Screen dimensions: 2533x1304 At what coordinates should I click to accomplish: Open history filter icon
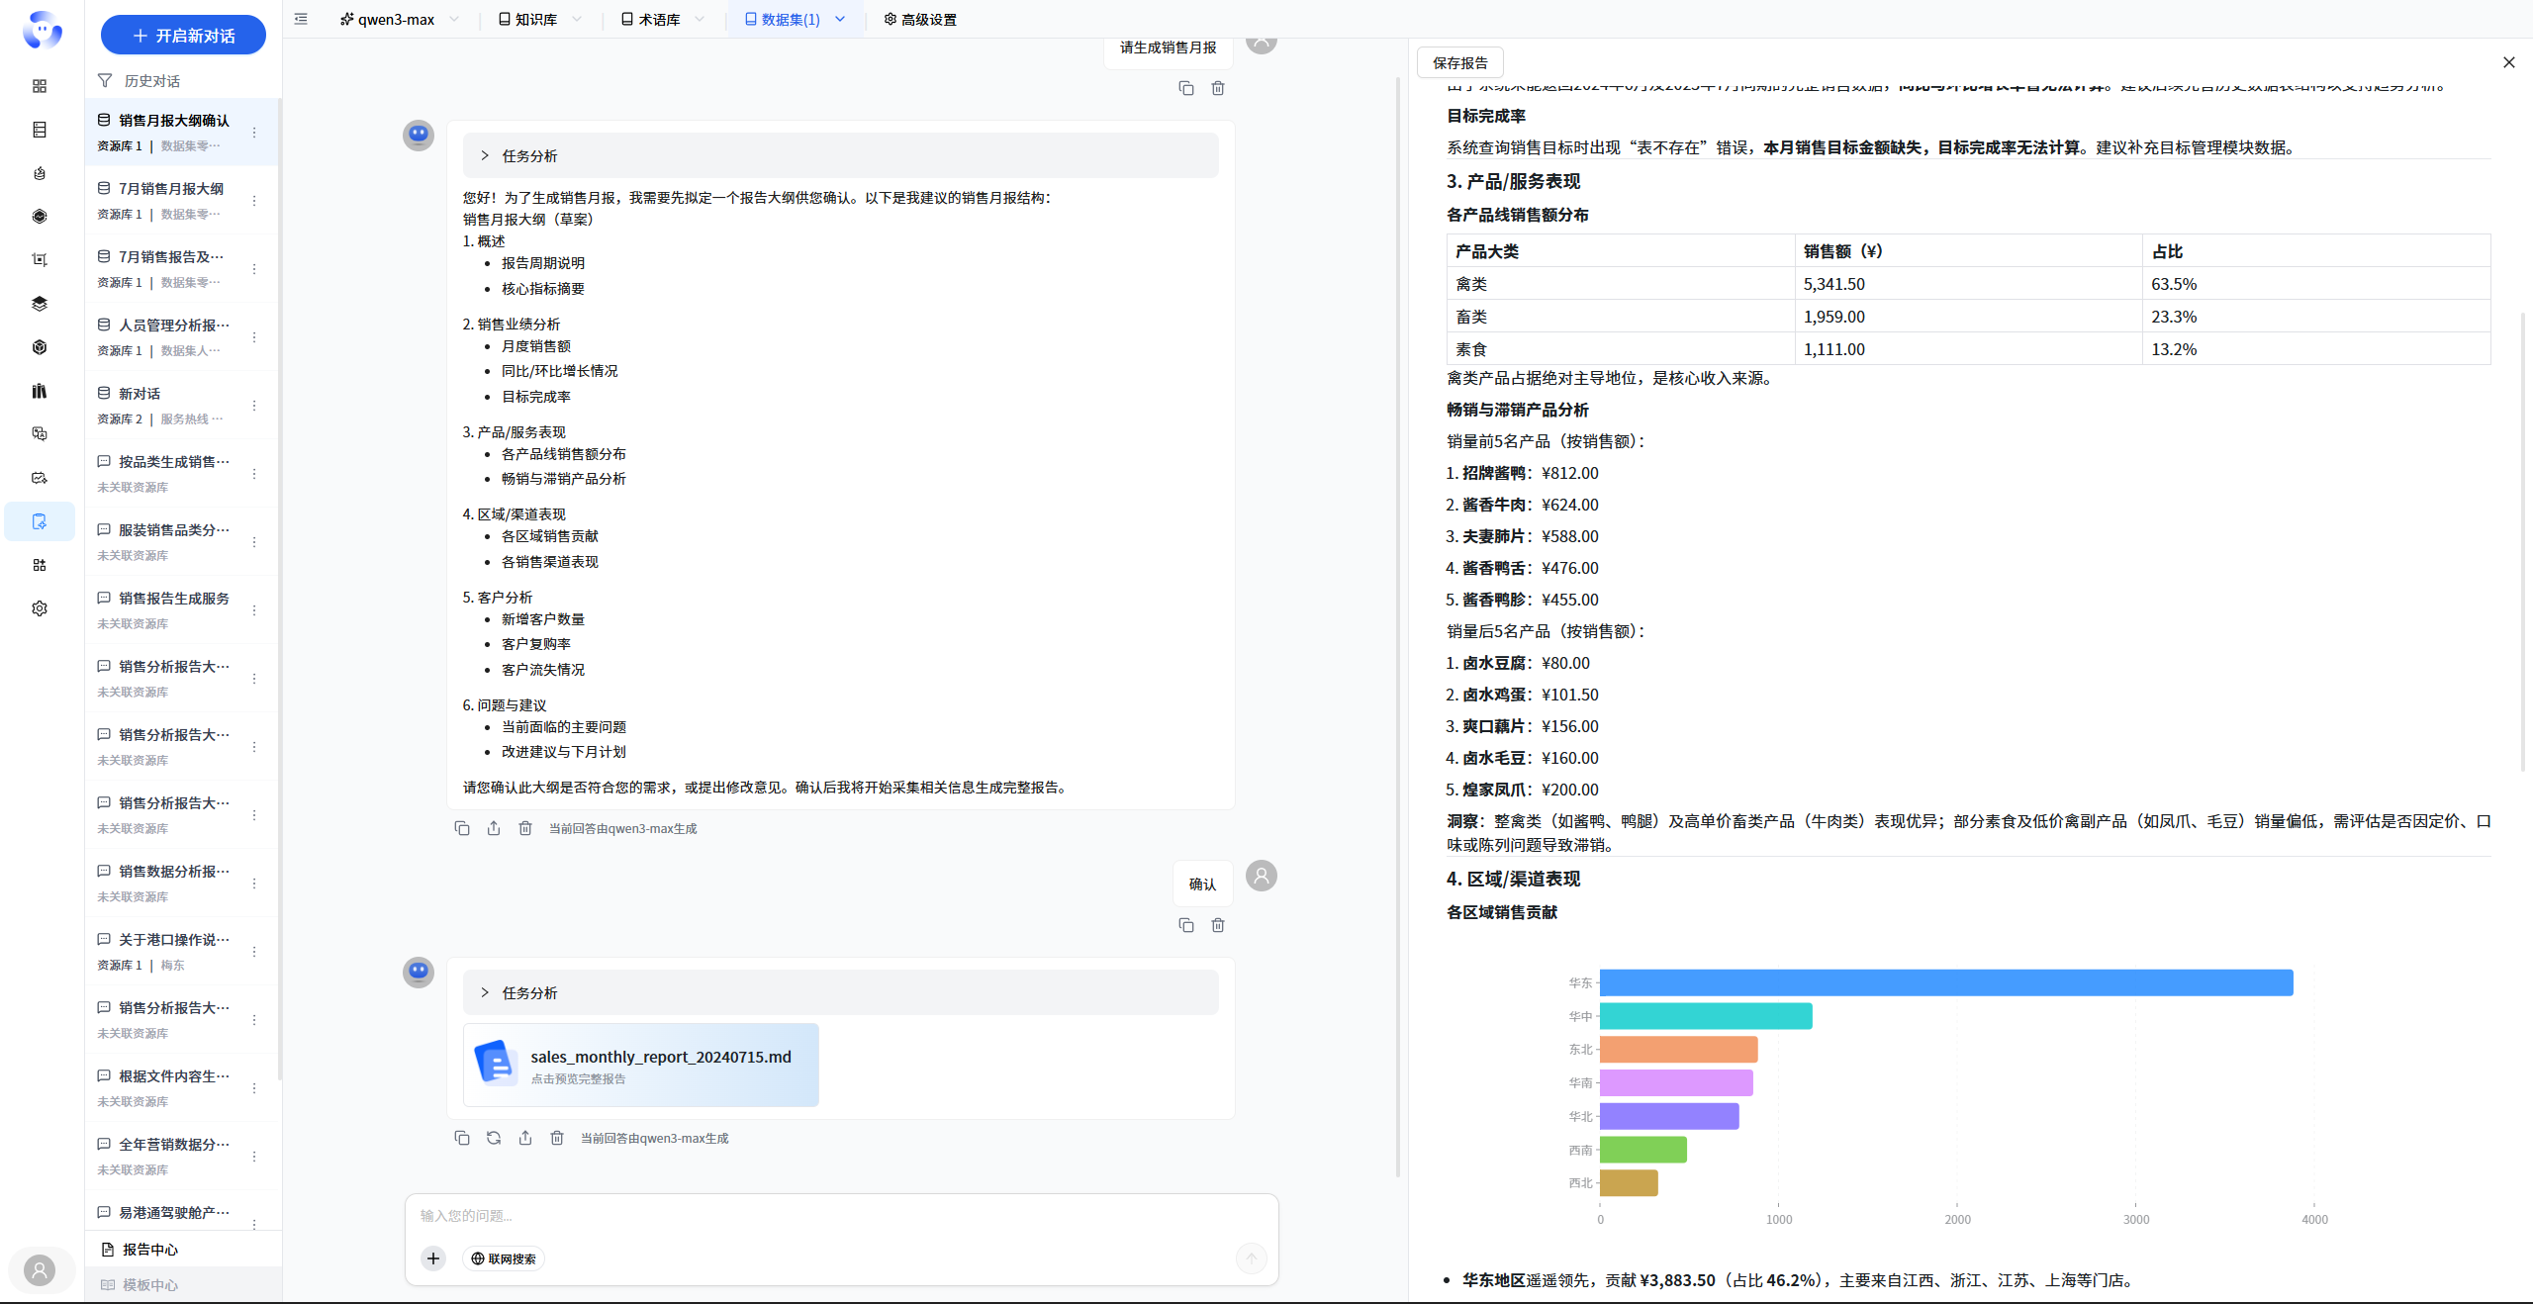point(105,80)
